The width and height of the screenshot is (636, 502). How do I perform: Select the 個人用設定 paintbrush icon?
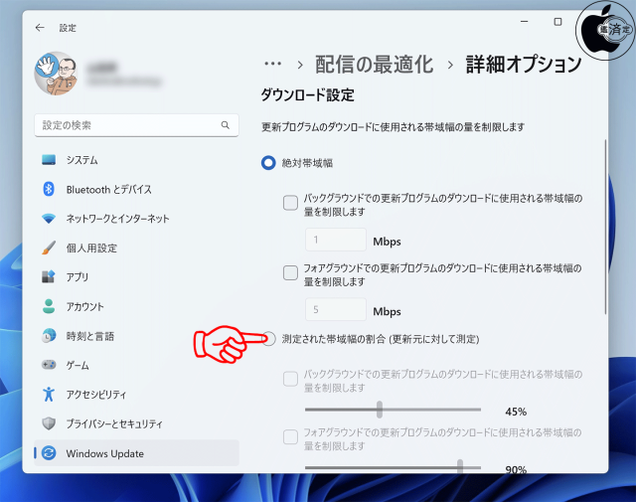(x=49, y=248)
